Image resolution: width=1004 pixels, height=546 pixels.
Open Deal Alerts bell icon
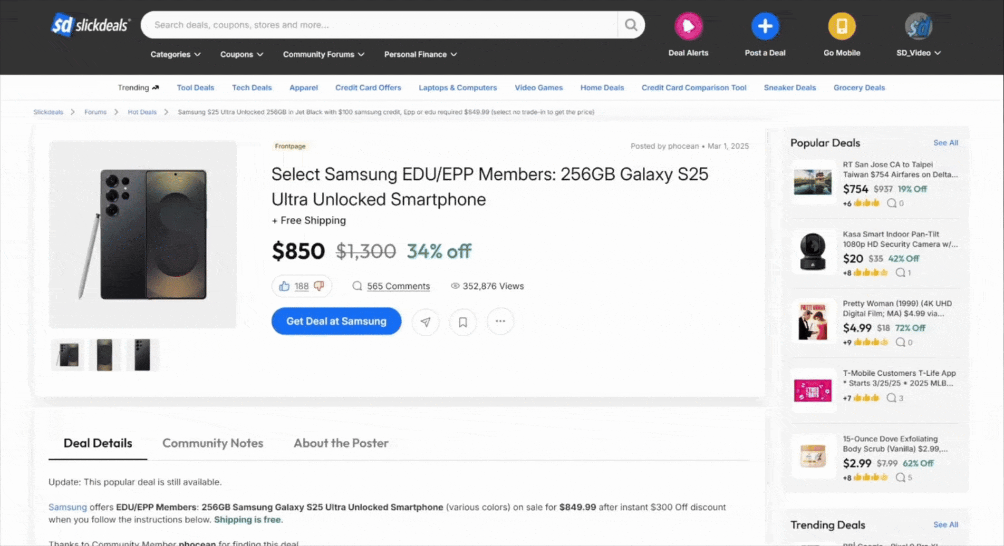click(688, 26)
